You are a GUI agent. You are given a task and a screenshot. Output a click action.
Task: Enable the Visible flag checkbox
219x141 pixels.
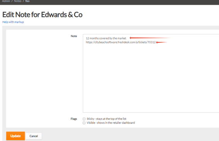click(x=84, y=123)
